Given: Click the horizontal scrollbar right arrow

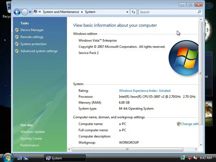Looking at the screenshot, I should pyautogui.click(x=196, y=149).
